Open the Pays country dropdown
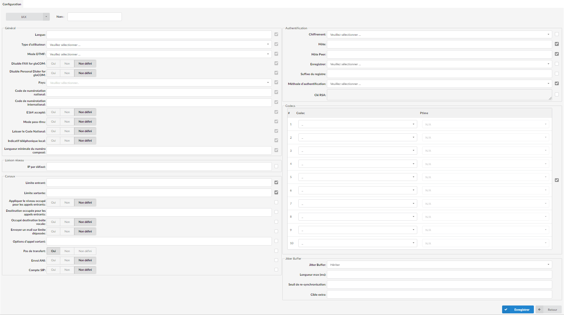Image resolution: width=564 pixels, height=315 pixels. (x=159, y=83)
